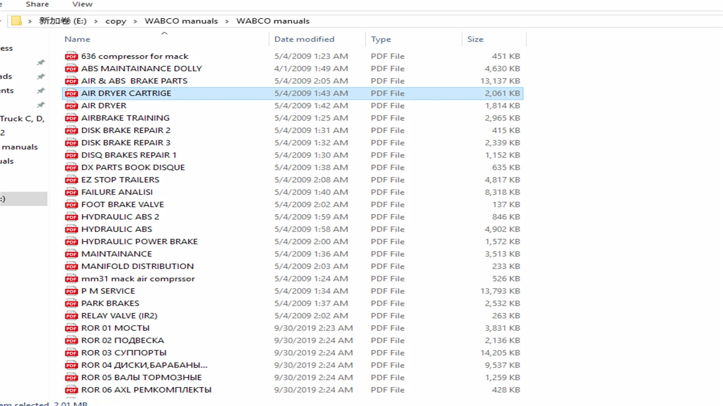Select 'manuals' item in navigation pane
Image resolution: width=723 pixels, height=406 pixels.
pyautogui.click(x=20, y=147)
